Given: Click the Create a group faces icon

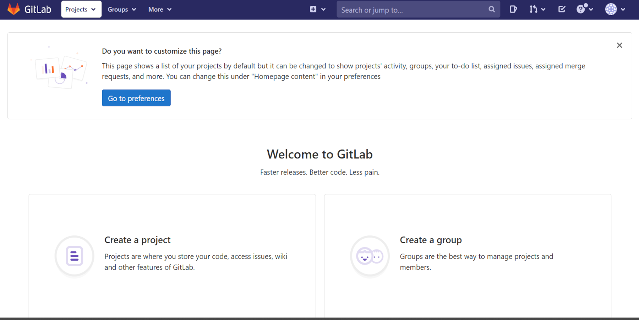Looking at the screenshot, I should (370, 256).
